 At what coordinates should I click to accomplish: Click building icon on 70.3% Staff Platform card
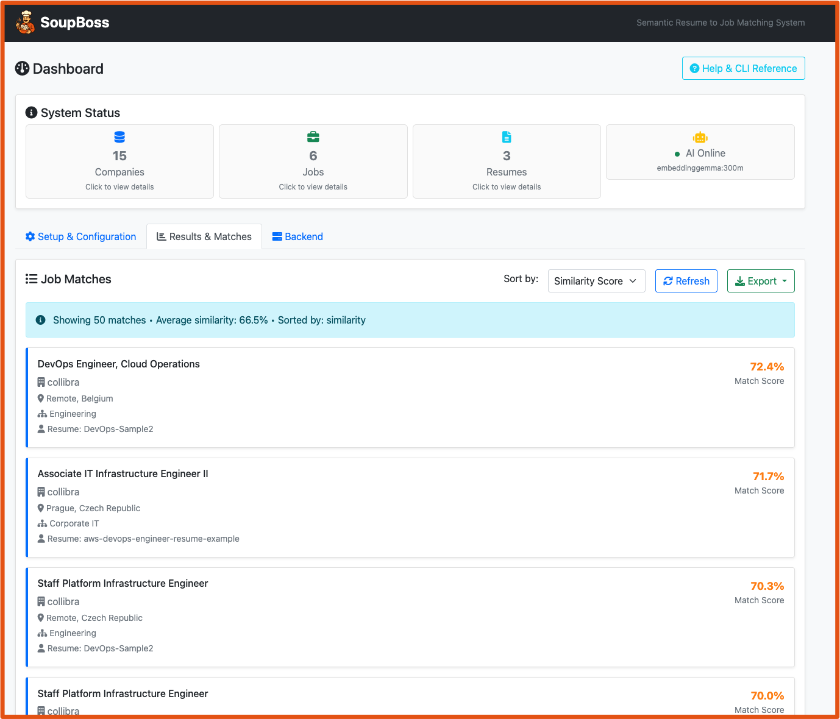tap(41, 601)
